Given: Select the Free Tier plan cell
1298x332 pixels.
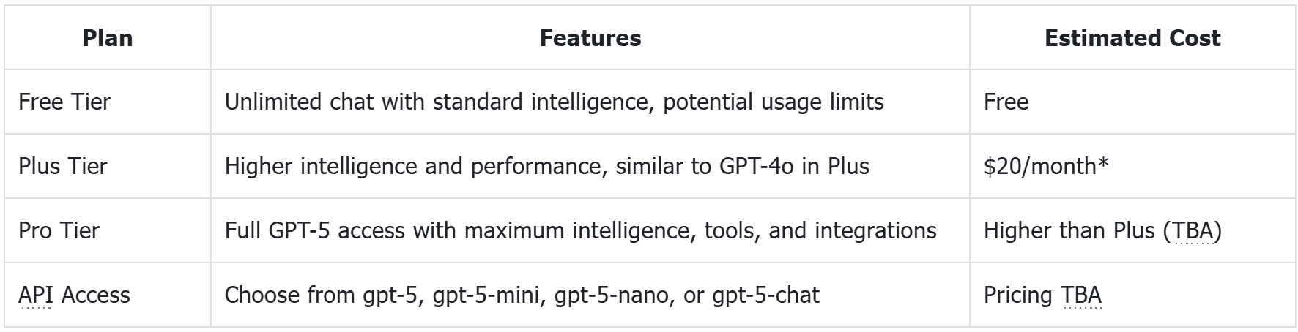Looking at the screenshot, I should [x=64, y=102].
